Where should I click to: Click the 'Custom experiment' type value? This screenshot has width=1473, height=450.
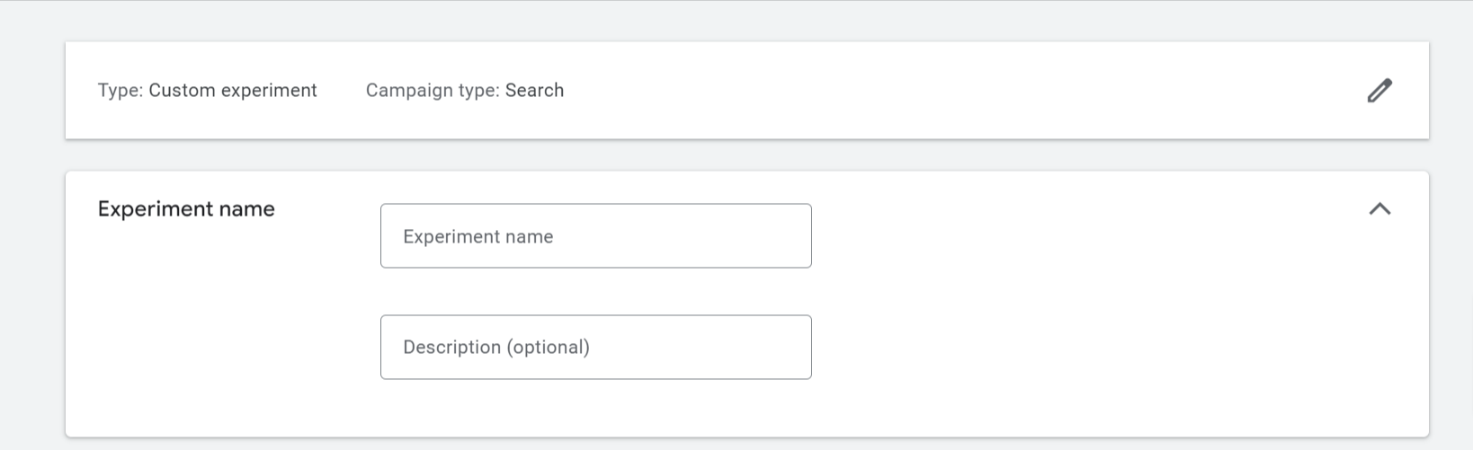[233, 91]
